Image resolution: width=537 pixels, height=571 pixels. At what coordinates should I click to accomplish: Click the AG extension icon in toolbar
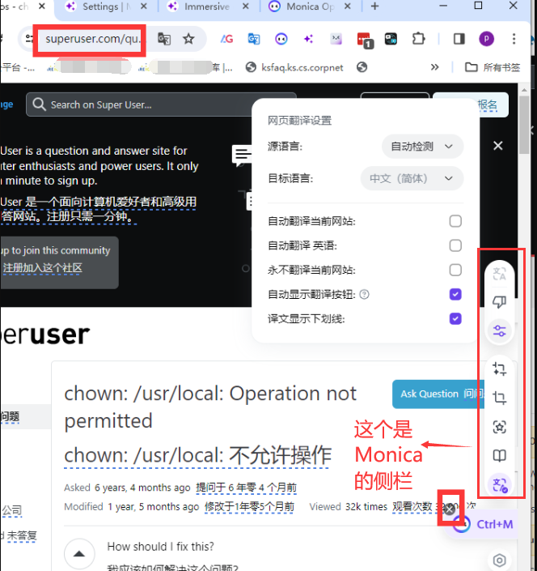click(x=226, y=39)
